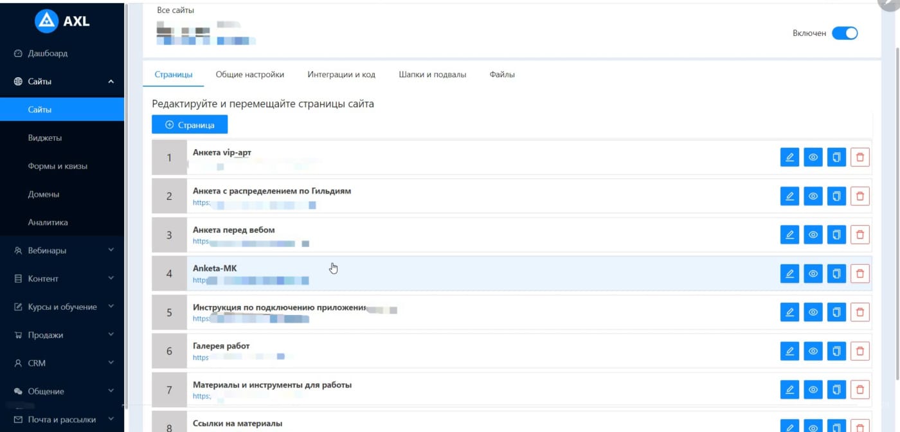Image resolution: width=900 pixels, height=432 pixels.
Task: Edit the Анкета vip-арт page
Action: pyautogui.click(x=789, y=157)
